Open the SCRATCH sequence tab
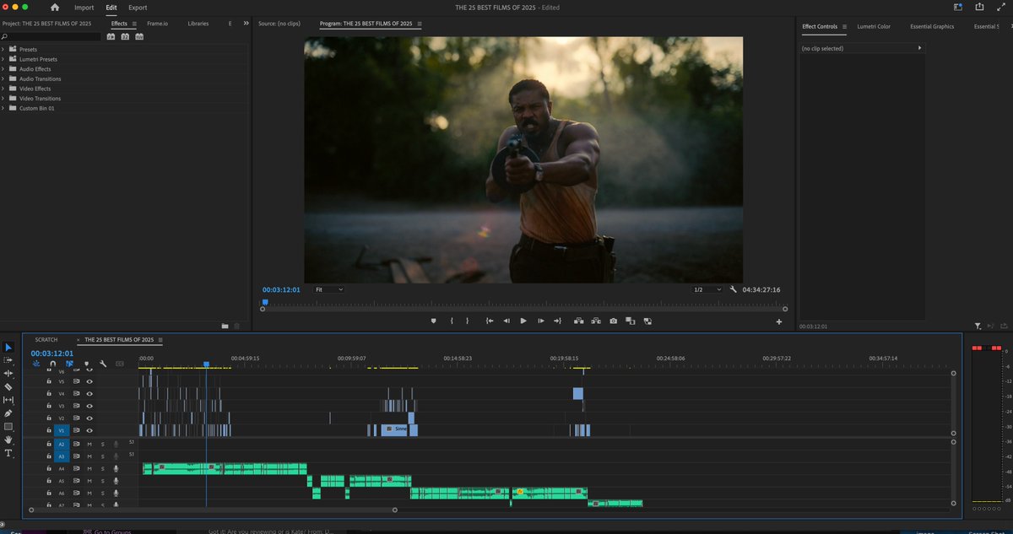Viewport: 1013px width, 534px height. tap(46, 339)
